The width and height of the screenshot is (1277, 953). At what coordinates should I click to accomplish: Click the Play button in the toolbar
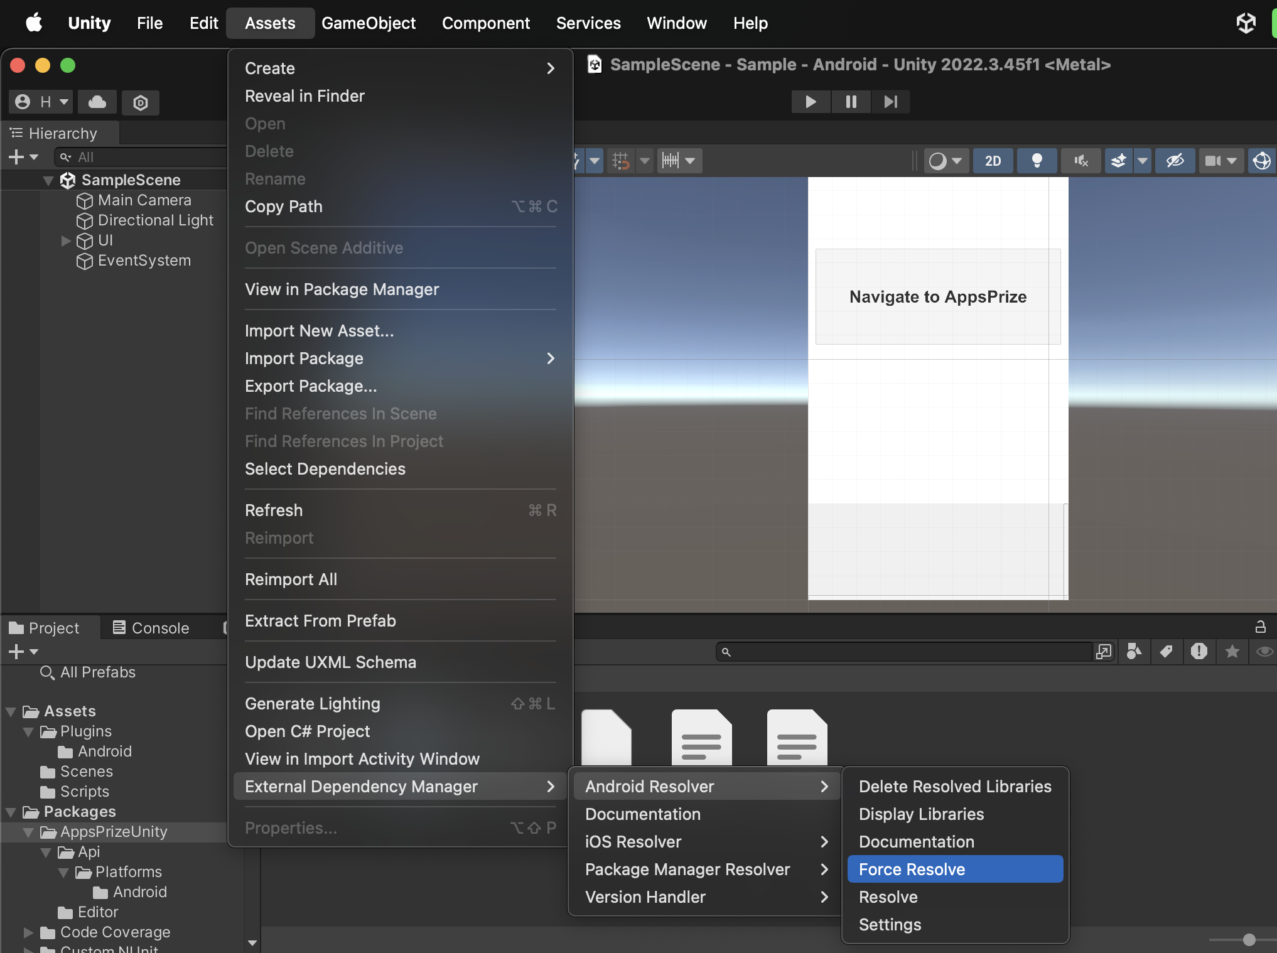coord(811,102)
